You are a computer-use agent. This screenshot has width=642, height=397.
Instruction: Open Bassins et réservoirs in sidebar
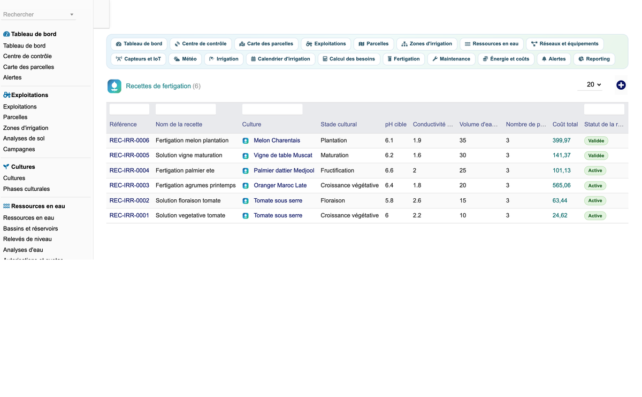[30, 228]
